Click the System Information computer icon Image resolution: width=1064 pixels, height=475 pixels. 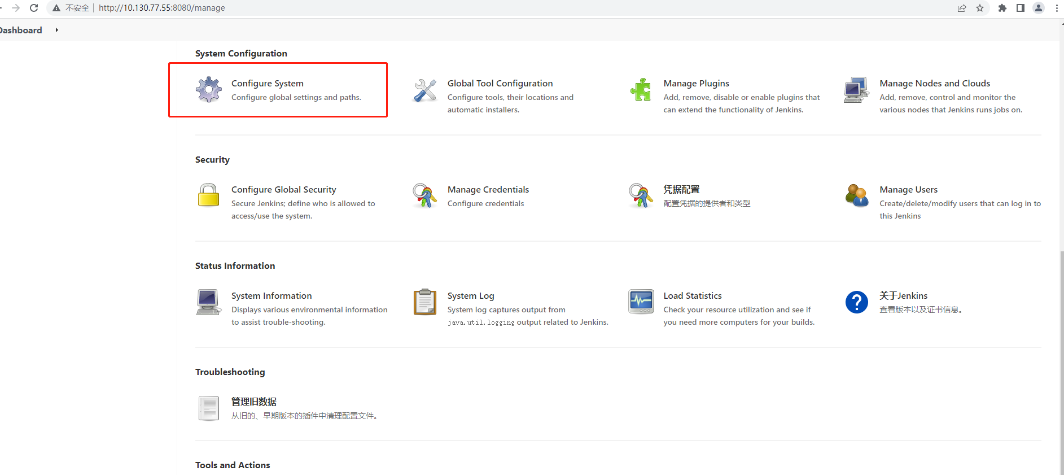pyautogui.click(x=208, y=302)
